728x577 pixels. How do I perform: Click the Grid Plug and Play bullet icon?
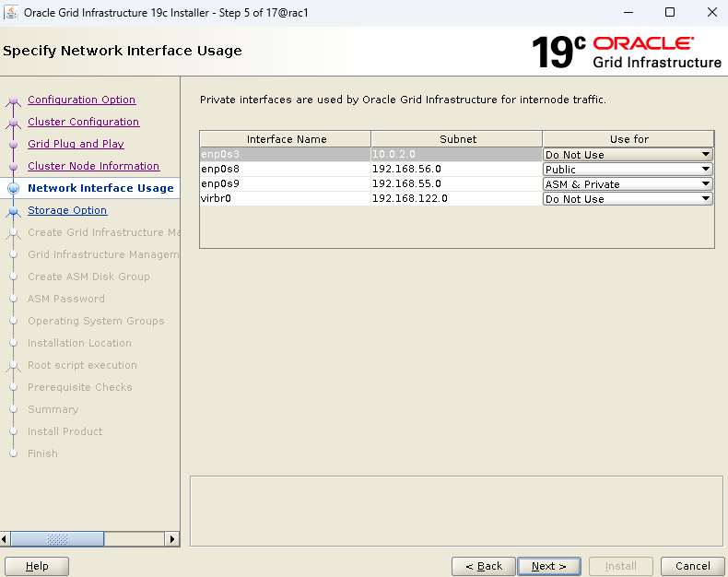[14, 145]
